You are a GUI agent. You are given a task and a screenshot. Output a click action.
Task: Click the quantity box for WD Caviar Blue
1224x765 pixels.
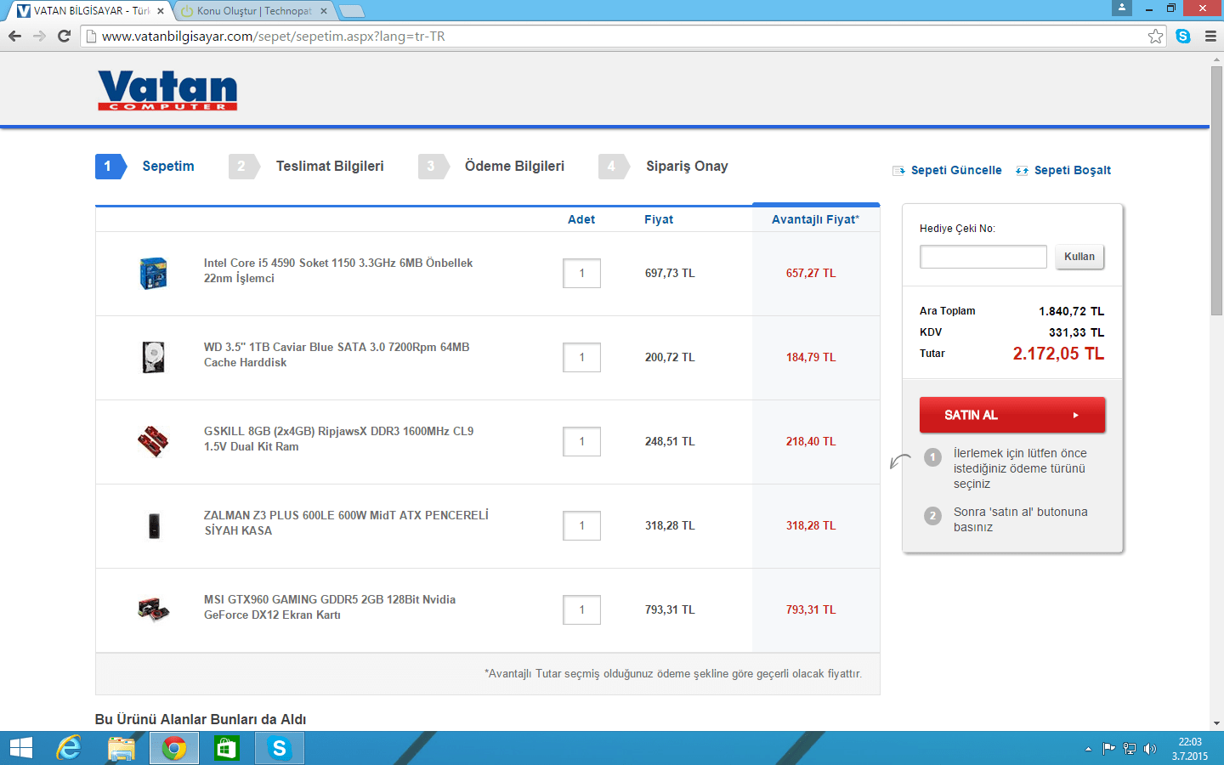pos(581,357)
